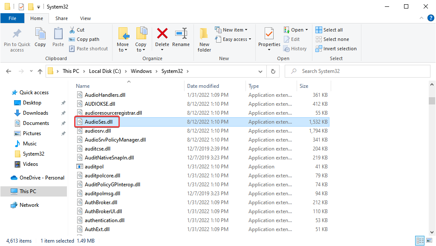Open Customize Quick Access Toolbar dropdown
Image resolution: width=436 pixels, height=246 pixels.
[38, 7]
